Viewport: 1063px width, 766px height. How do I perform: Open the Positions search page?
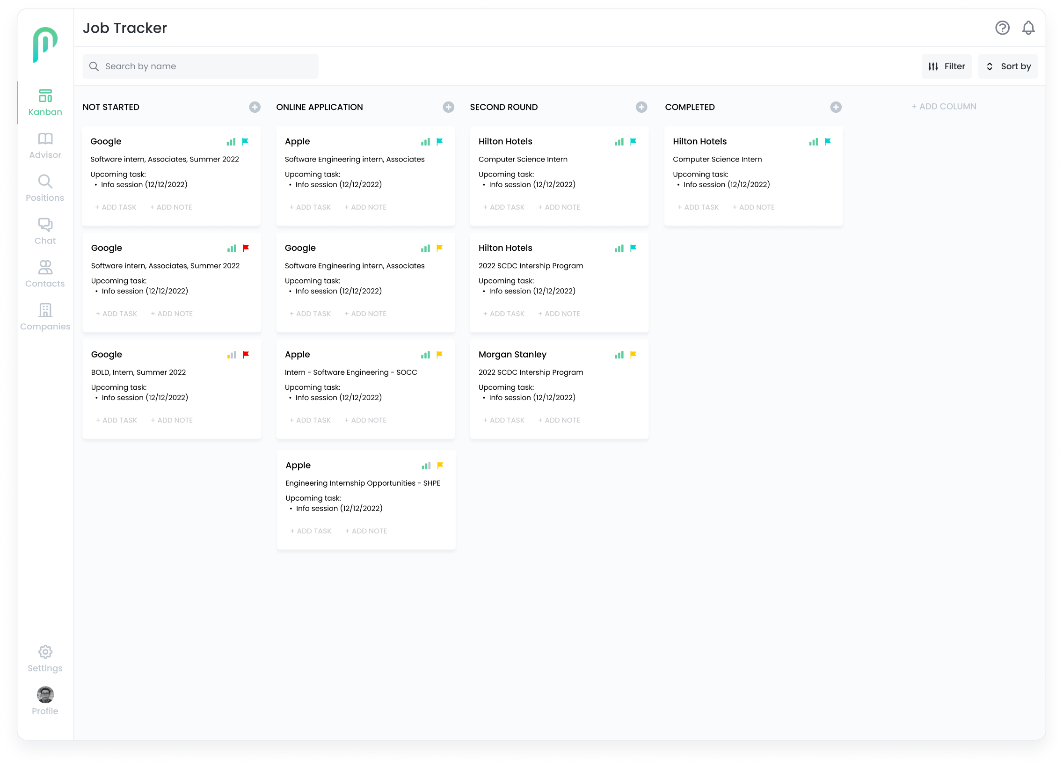(x=45, y=188)
